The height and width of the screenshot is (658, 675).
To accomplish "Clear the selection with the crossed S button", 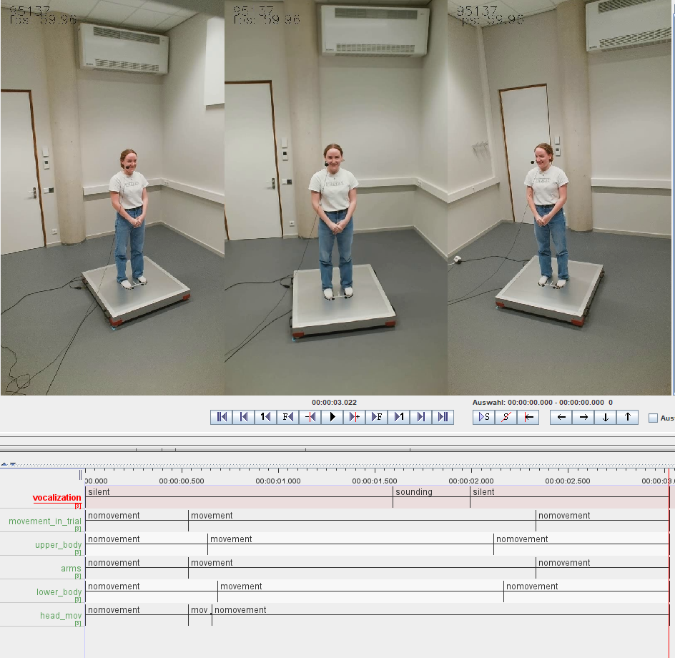I will tap(506, 417).
